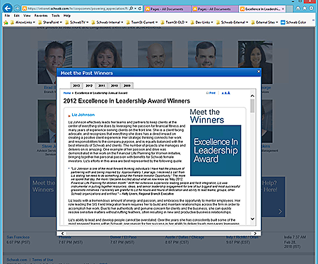This screenshot has width=318, height=264.
Task: Open the File menu
Action: pos(7,16)
